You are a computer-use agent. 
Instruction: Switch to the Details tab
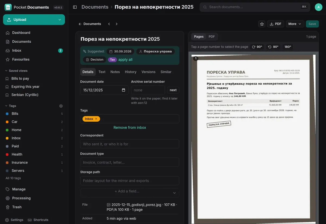[x=88, y=72]
